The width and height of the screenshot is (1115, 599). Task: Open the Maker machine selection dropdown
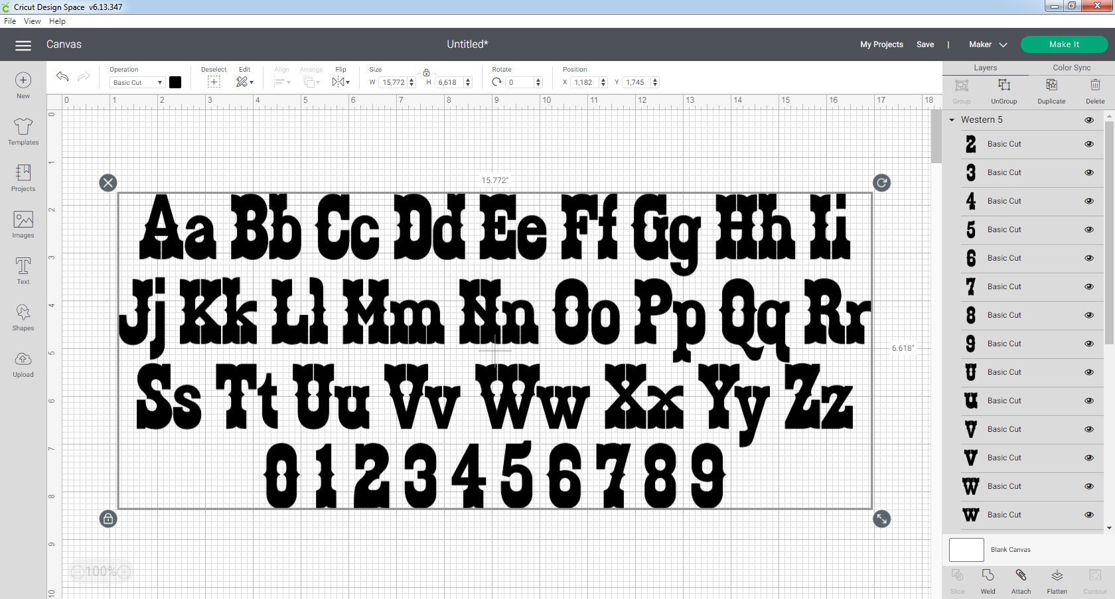(x=987, y=44)
